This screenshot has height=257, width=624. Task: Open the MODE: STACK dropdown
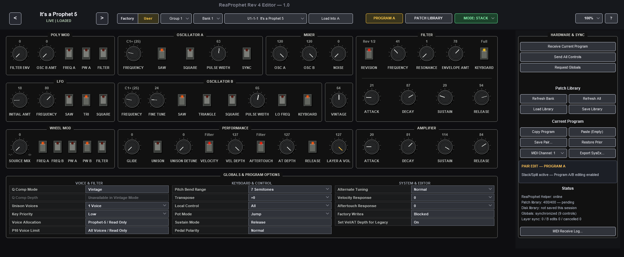tap(476, 18)
